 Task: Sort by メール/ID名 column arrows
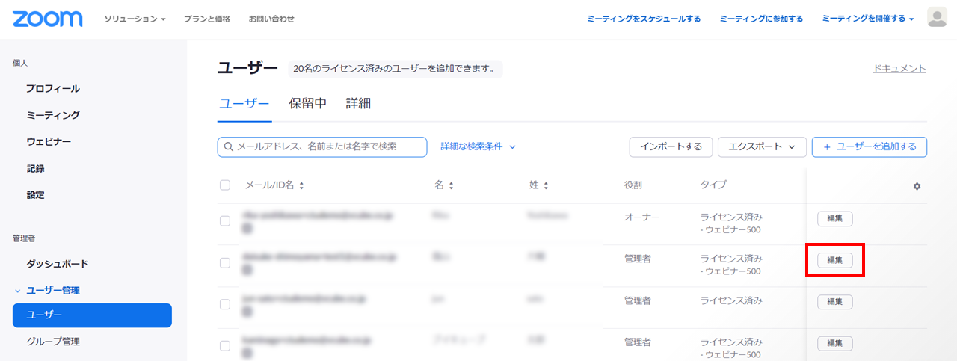[301, 185]
